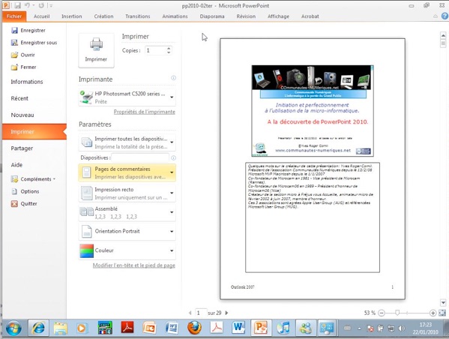449x339 pixels.
Task: Open Word from the taskbar
Action: 238,328
